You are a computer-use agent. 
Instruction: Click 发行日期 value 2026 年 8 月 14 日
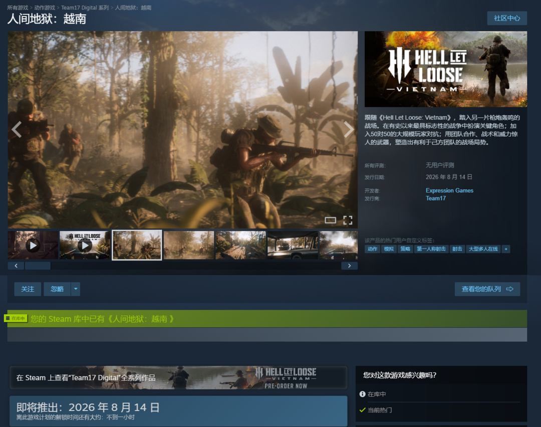(x=449, y=177)
